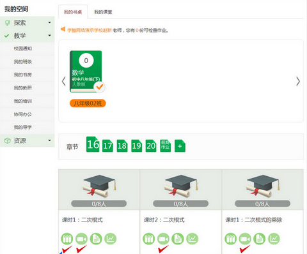The height and width of the screenshot is (254, 307).
Task: Click the chart icon under 课时2：二次根式
Action: pos(193,239)
